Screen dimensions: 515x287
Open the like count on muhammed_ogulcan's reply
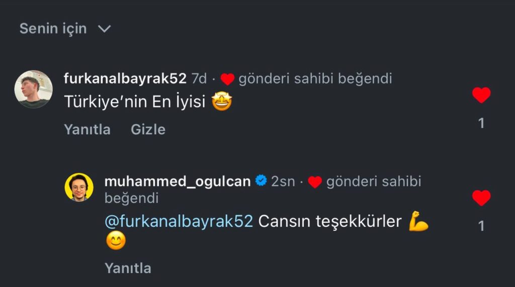[481, 226]
